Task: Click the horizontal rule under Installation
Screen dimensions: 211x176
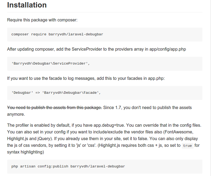Action: [x=105, y=12]
